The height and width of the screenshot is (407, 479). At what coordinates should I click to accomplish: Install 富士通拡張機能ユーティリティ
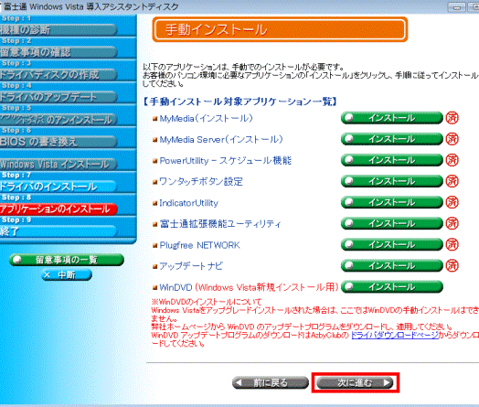[391, 223]
